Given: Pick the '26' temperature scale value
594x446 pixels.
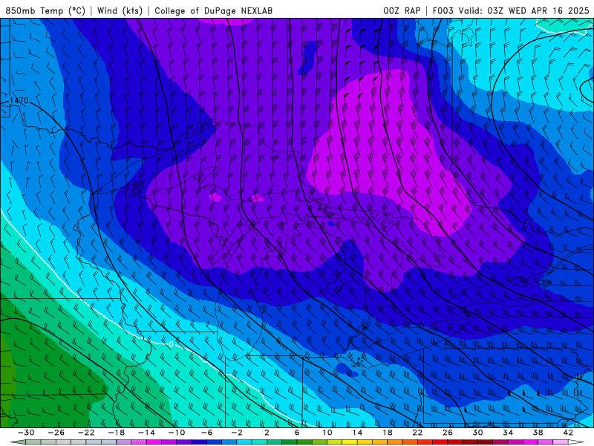Looking at the screenshot, I should (448, 433).
